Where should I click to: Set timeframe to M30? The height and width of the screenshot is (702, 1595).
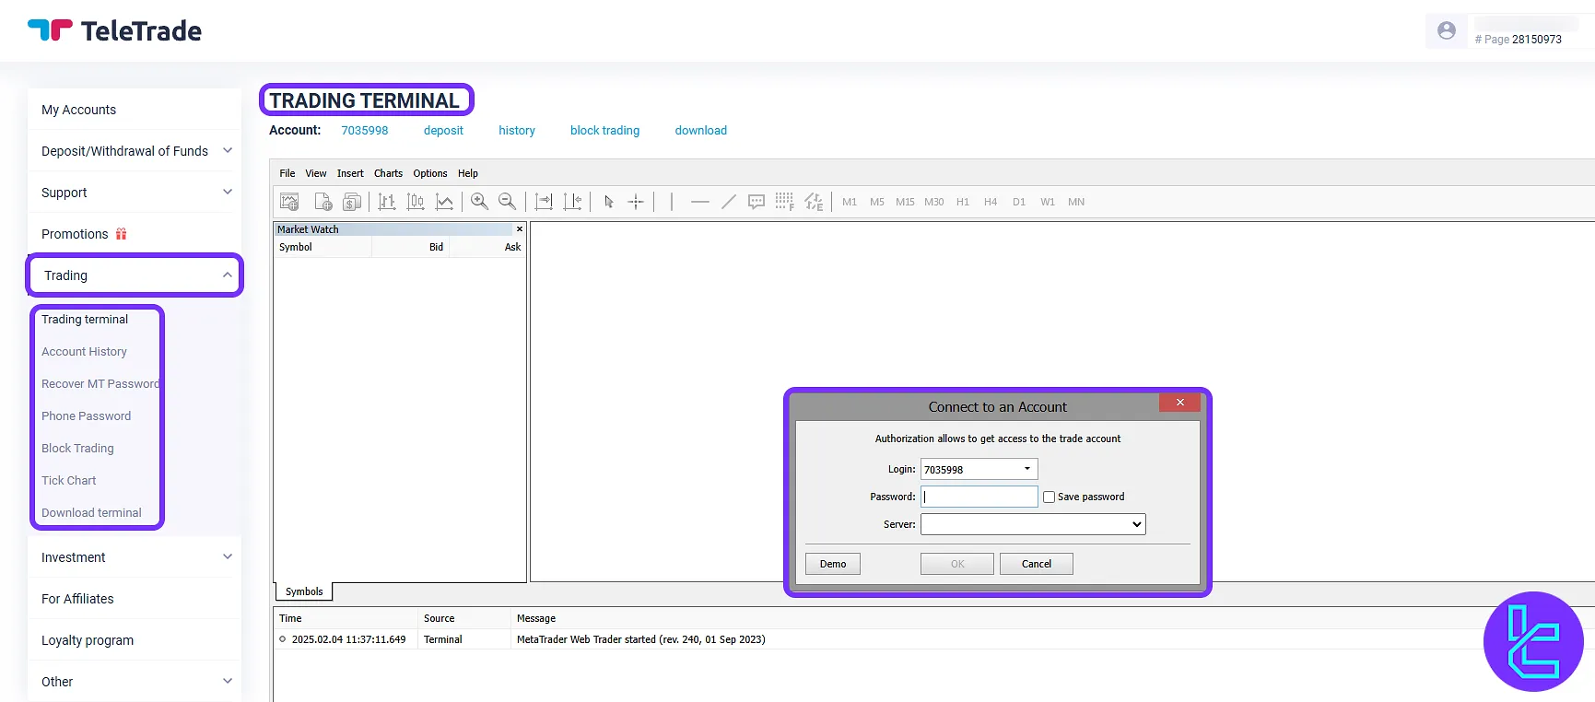coord(934,202)
